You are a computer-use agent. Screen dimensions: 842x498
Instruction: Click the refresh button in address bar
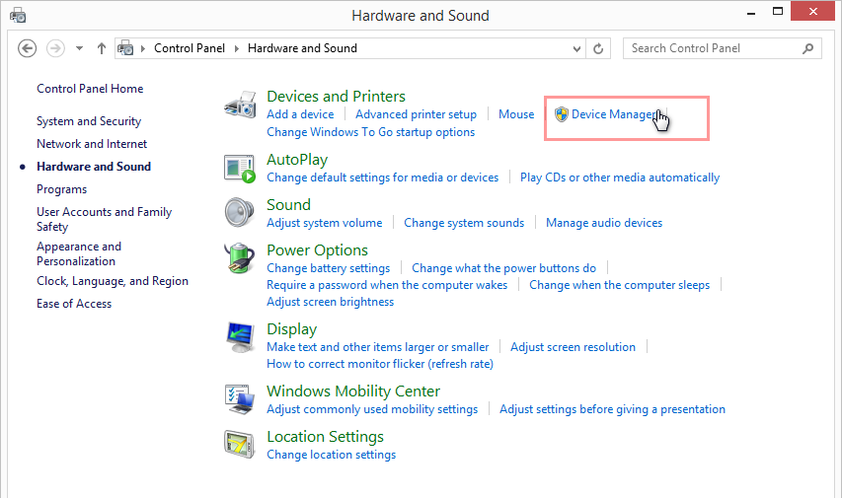(x=598, y=48)
